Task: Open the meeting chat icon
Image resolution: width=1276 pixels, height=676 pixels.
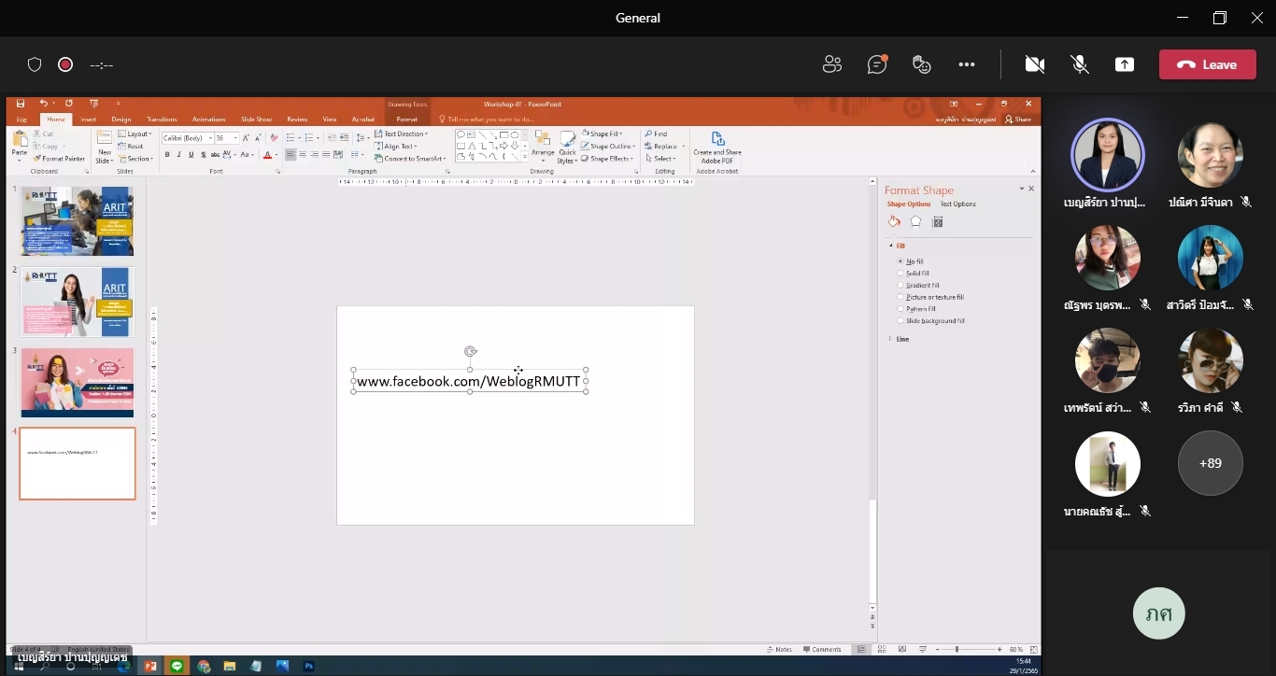Action: 876,64
